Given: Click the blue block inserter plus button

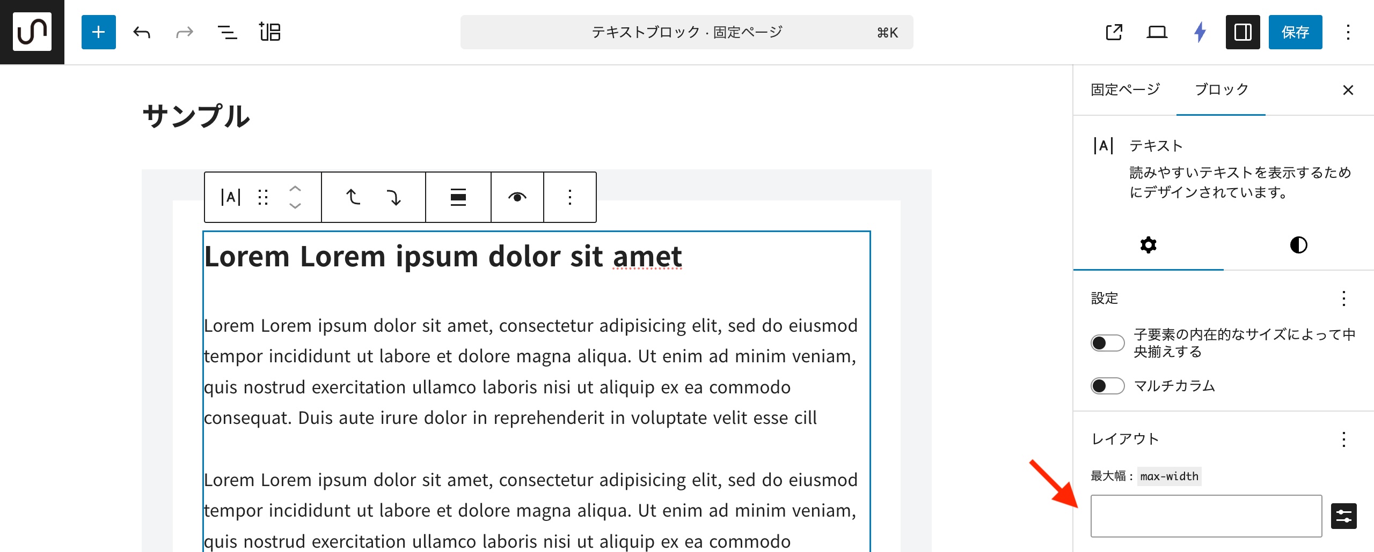Looking at the screenshot, I should (98, 32).
